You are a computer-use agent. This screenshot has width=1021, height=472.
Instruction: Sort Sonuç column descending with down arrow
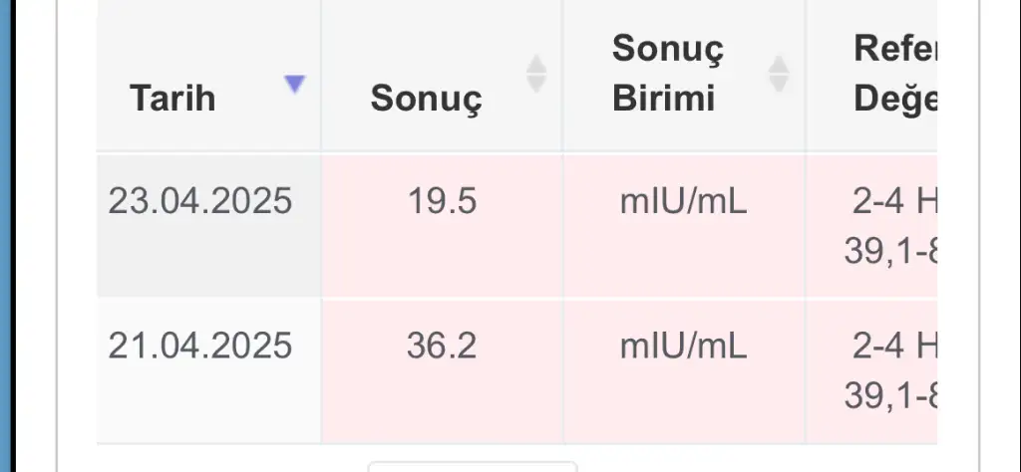536,84
